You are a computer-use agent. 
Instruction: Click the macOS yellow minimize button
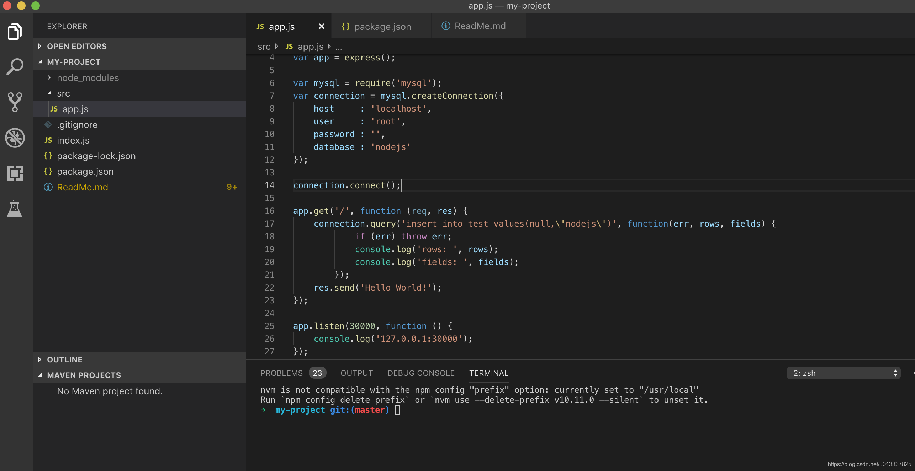tap(21, 6)
